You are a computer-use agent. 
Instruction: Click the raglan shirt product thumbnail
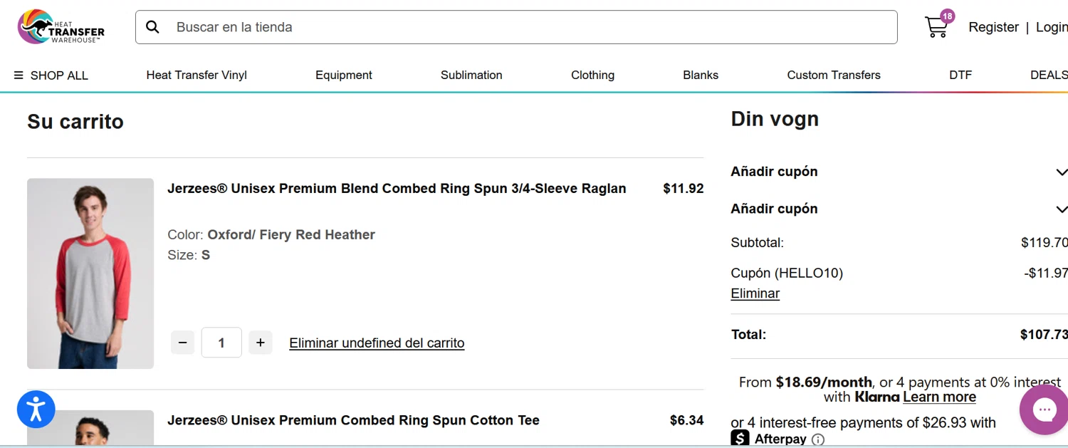coord(90,274)
